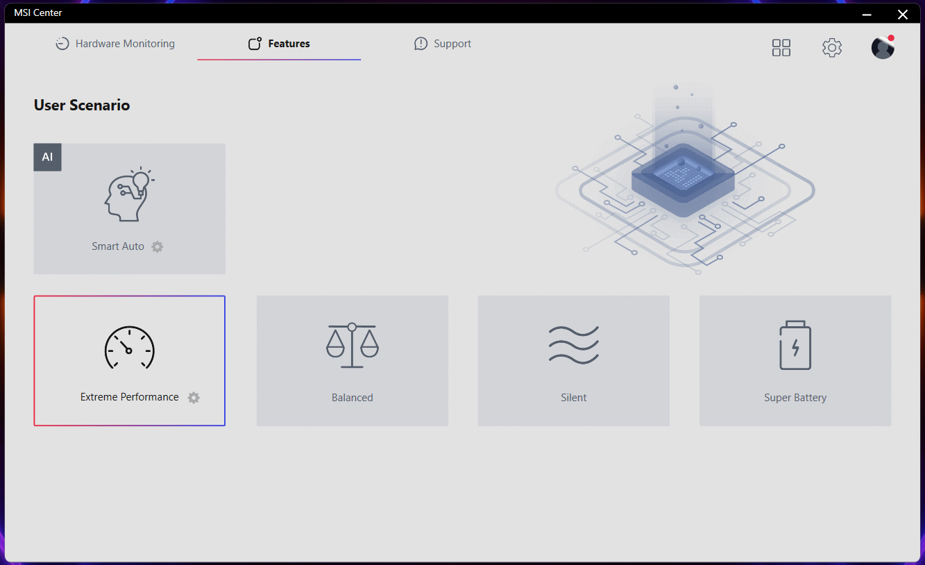The image size is (925, 565).
Task: Open the four-square apps grid icon
Action: coord(781,48)
